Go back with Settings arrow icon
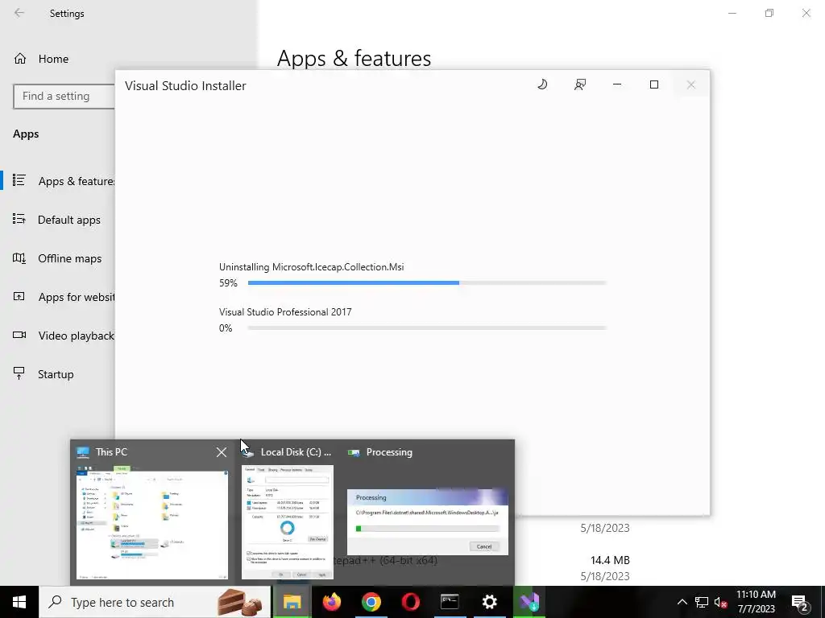Viewport: 825px width, 618px height. (x=19, y=13)
